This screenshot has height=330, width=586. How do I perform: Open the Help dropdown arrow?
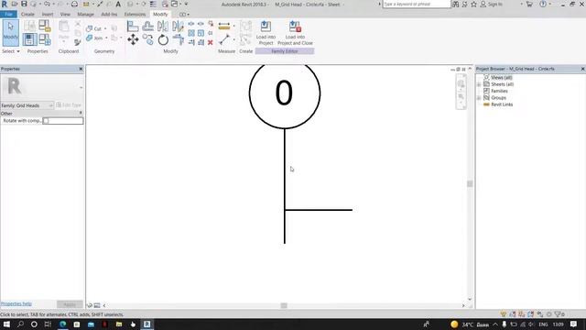click(x=550, y=4)
